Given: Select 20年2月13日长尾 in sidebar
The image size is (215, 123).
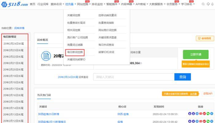Looking at the screenshot, I should (x=13, y=114).
